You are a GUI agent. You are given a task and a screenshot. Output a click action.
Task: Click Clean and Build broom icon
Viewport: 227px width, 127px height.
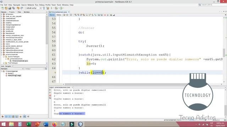[48, 8]
